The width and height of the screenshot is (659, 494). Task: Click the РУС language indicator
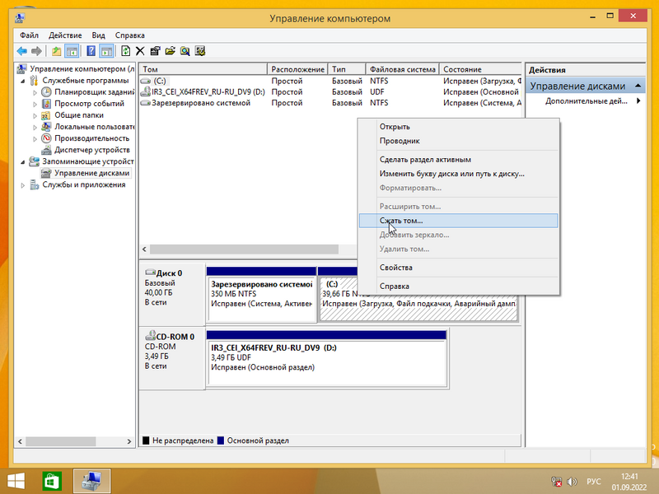pos(593,482)
